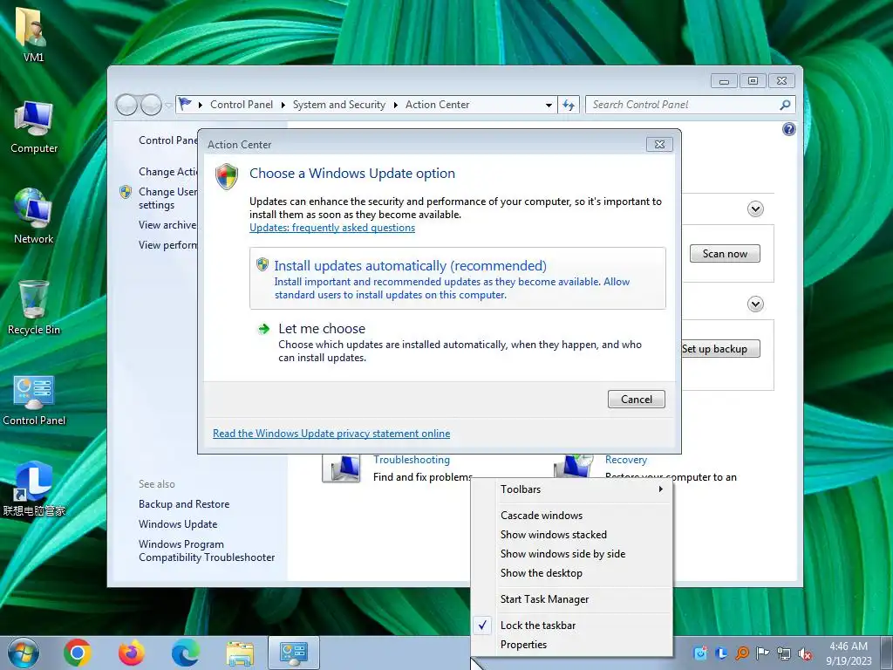Open Backup and Restore link
Image resolution: width=893 pixels, height=670 pixels.
pos(184,504)
